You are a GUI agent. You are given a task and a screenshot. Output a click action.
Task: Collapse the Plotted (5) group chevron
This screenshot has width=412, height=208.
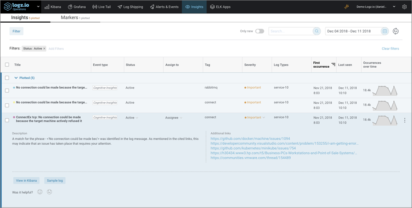pyautogui.click(x=16, y=78)
